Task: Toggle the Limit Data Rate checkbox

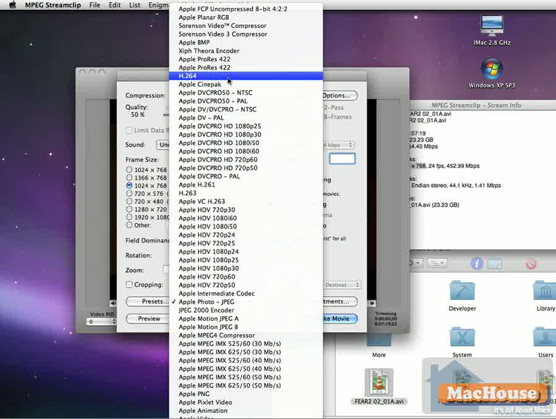Action: click(x=129, y=130)
